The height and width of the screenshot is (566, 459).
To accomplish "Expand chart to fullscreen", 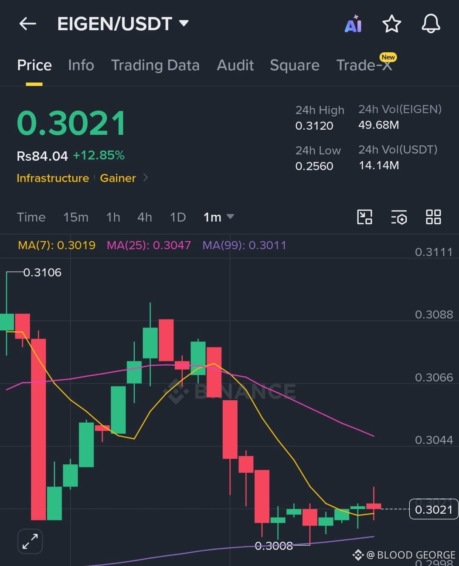I will coord(30,541).
